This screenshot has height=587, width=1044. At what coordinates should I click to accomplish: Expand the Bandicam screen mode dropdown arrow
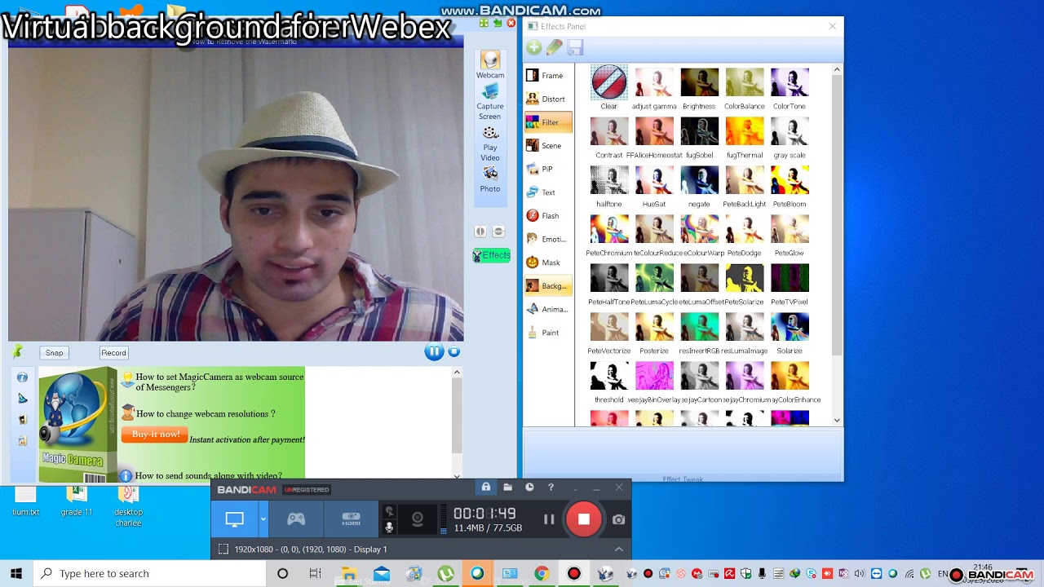point(263,519)
